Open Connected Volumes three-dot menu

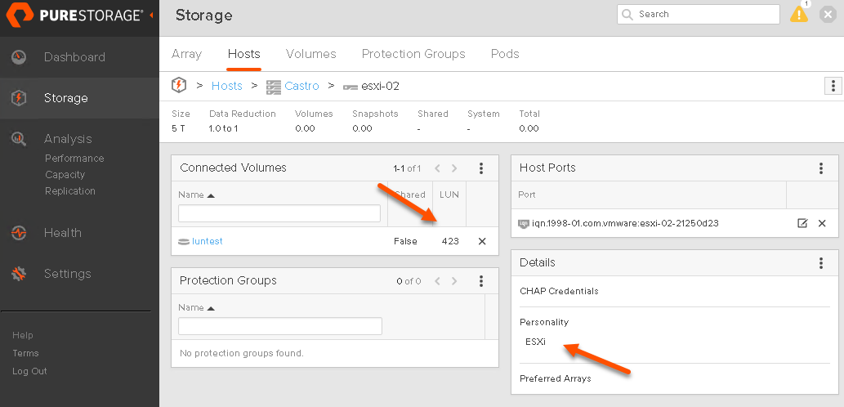(x=481, y=168)
